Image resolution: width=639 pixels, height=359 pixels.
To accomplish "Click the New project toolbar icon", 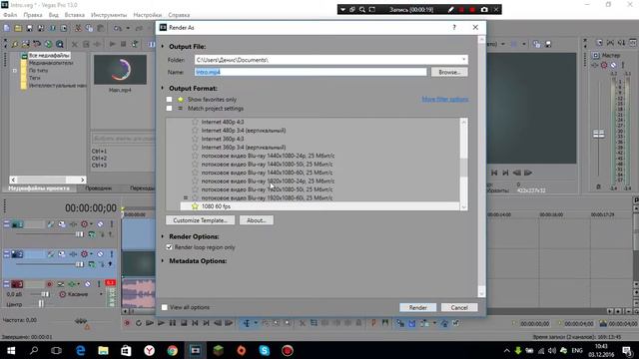I will [7, 28].
